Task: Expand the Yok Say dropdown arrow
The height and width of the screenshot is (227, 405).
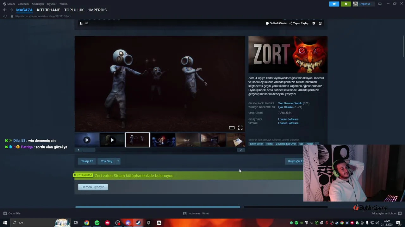Action: click(118, 161)
